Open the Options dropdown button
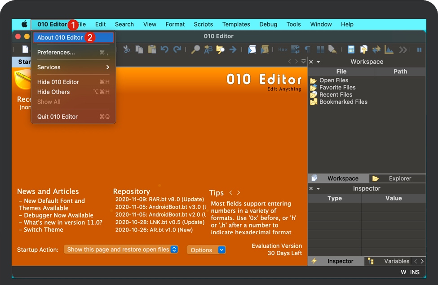Viewport: 438px width, 285px height. 206,250
